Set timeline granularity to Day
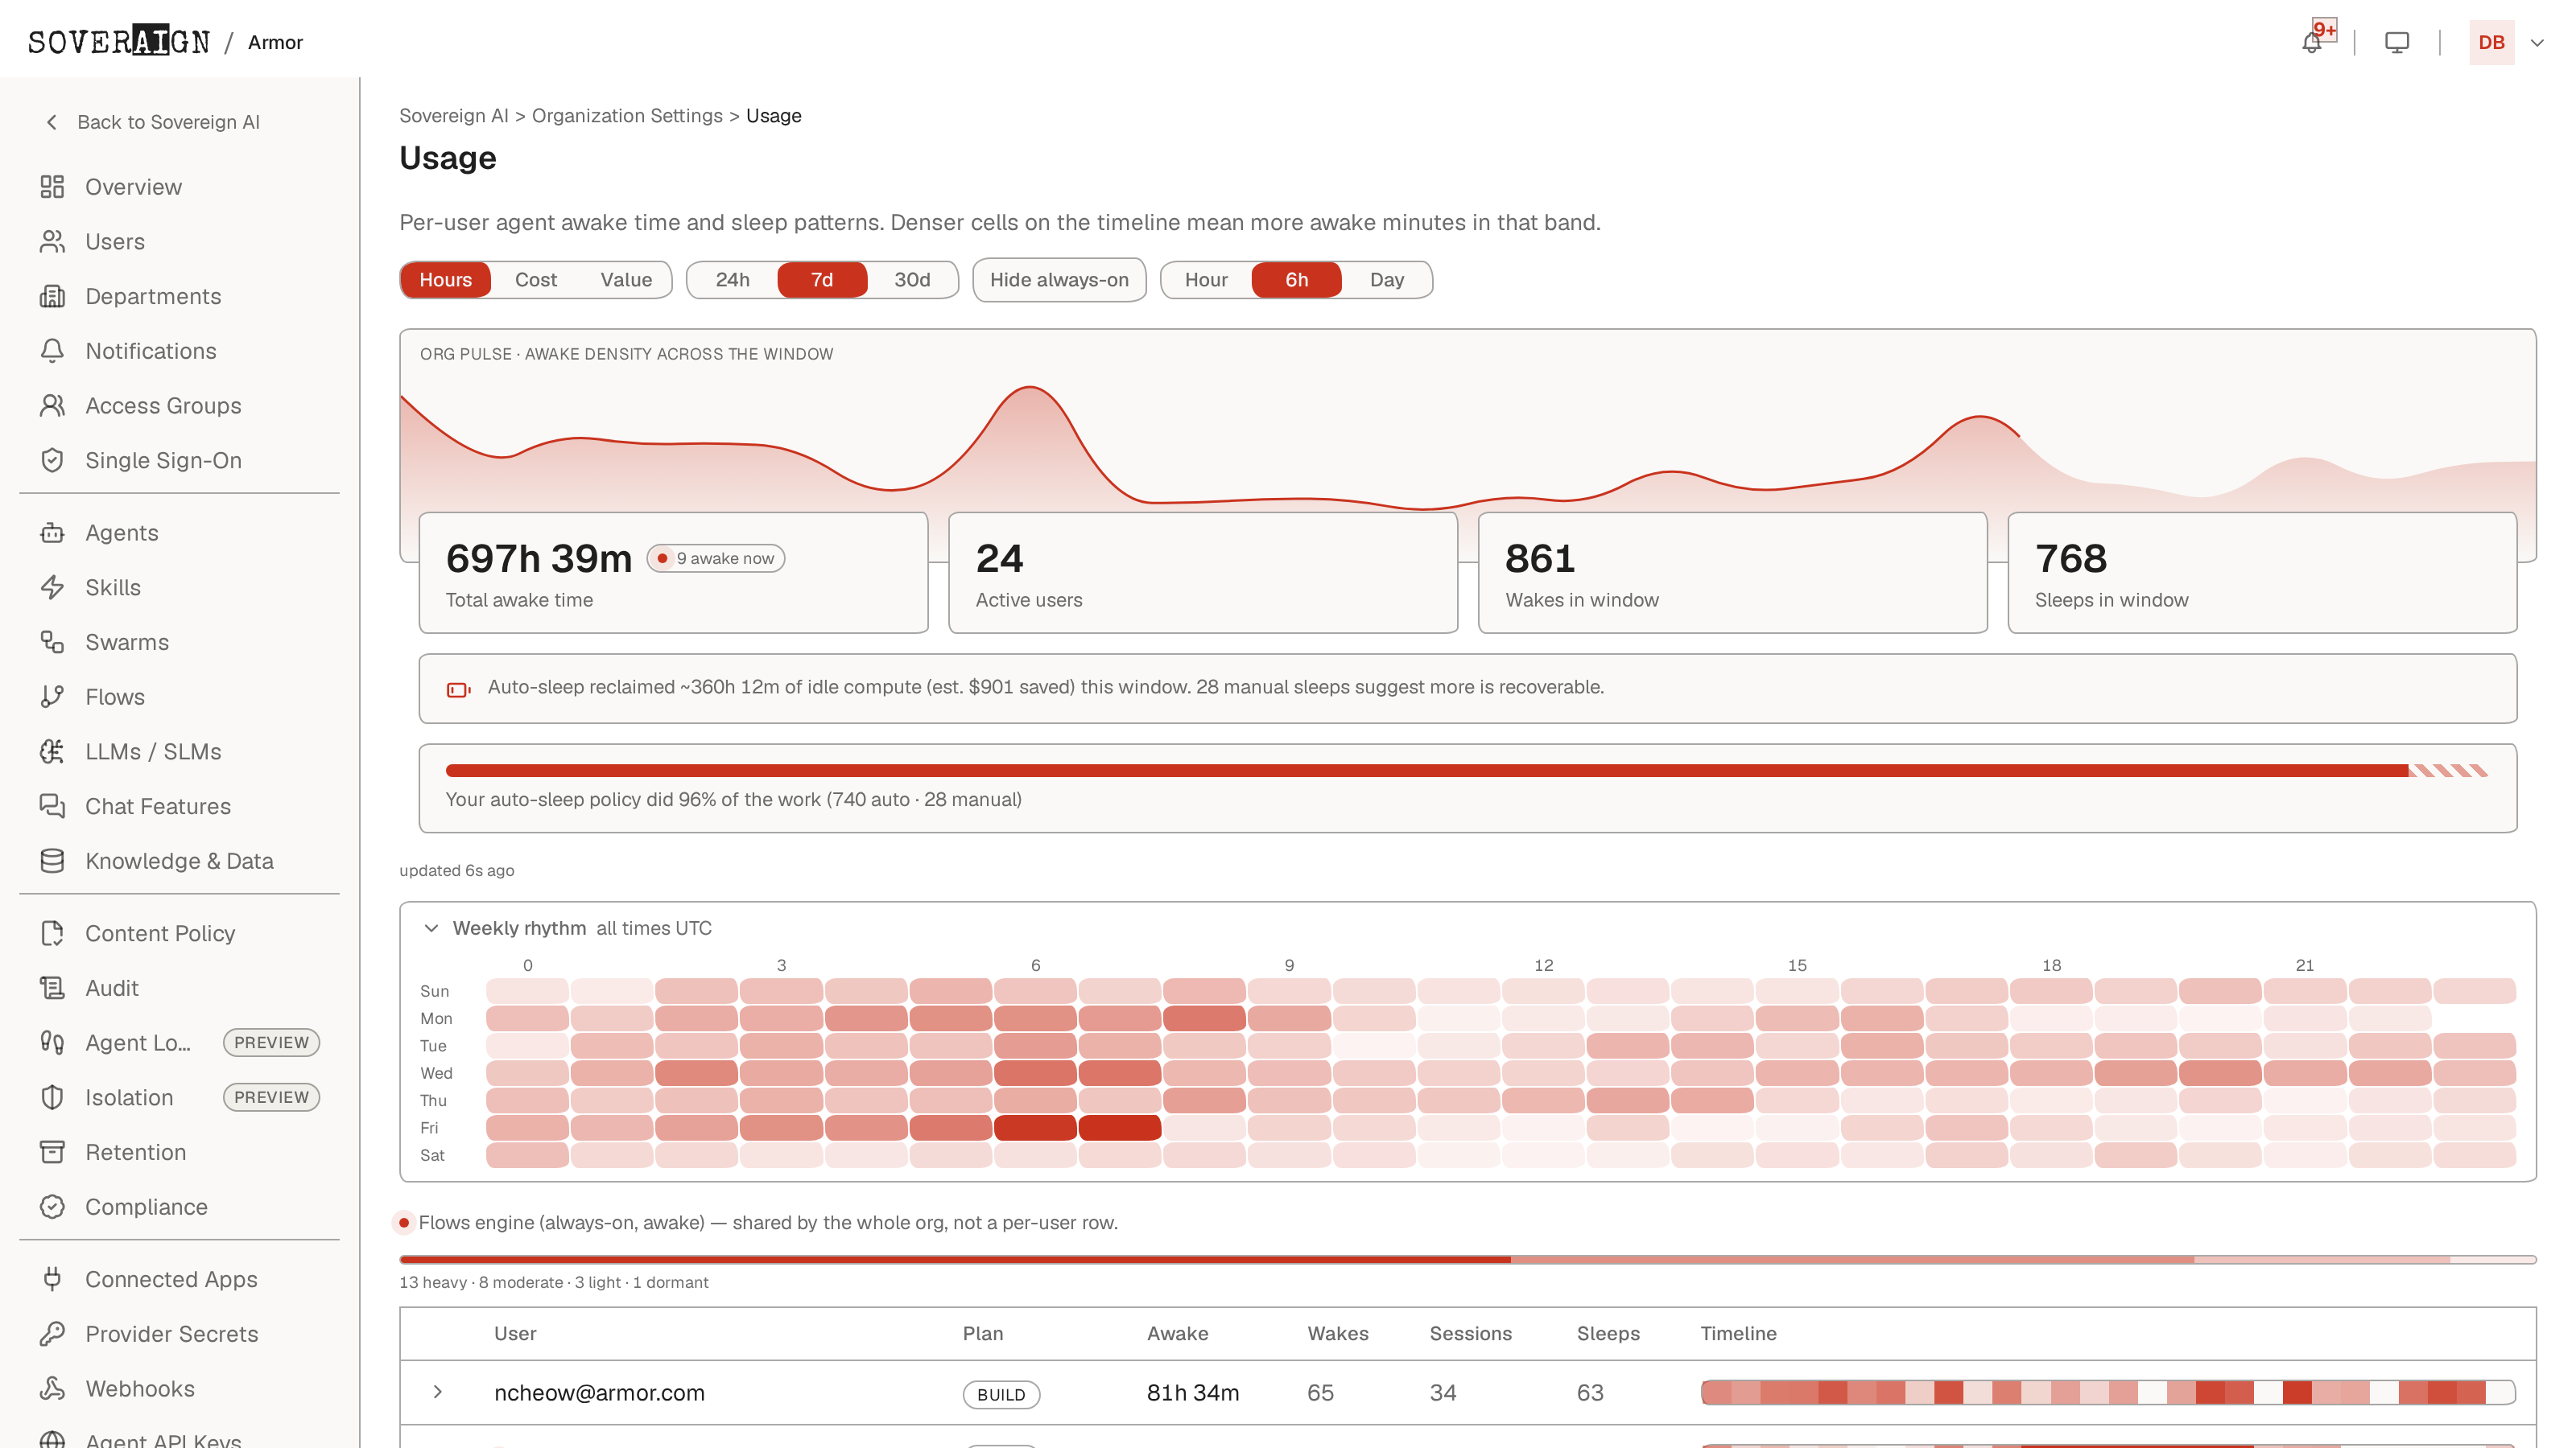The height and width of the screenshot is (1448, 2576). coord(1386,280)
